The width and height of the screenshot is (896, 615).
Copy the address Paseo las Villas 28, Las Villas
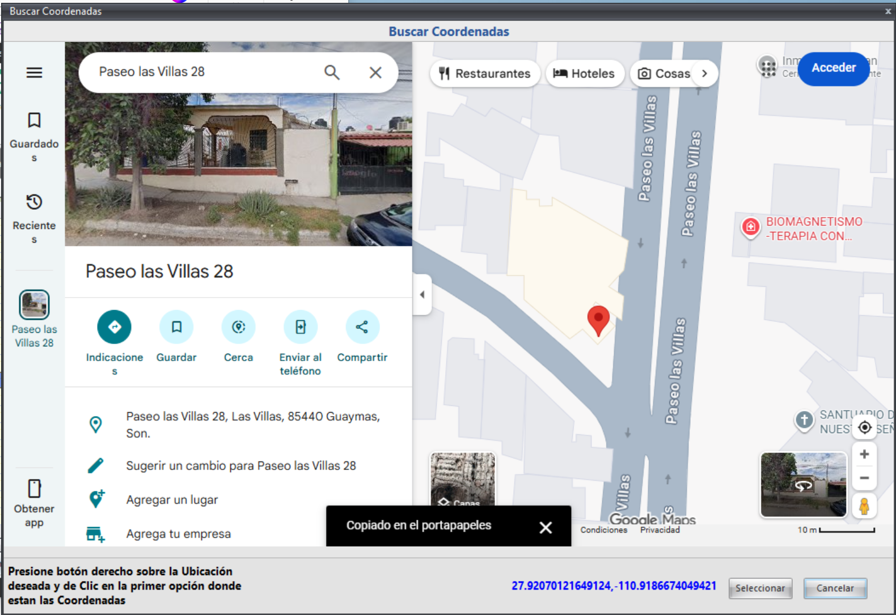[253, 425]
